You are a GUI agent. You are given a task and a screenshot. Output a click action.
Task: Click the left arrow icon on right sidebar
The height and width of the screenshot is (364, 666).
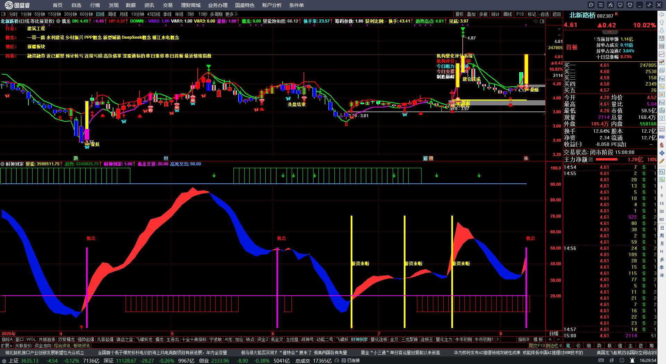pyautogui.click(x=662, y=15)
